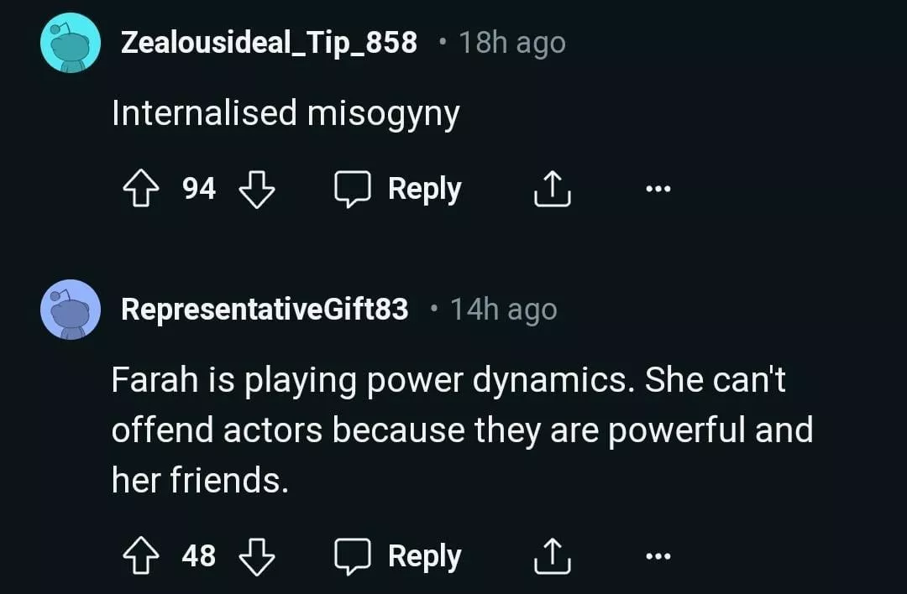This screenshot has width=907, height=594.
Task: Reply to RepresentativeGift83's comment
Action: 398,555
